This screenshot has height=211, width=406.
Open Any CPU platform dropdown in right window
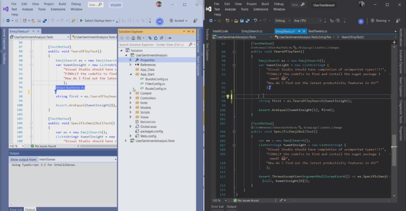(x=307, y=21)
